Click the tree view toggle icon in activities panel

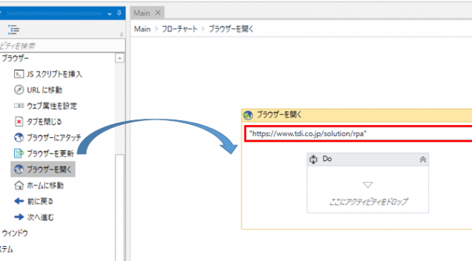(x=14, y=29)
